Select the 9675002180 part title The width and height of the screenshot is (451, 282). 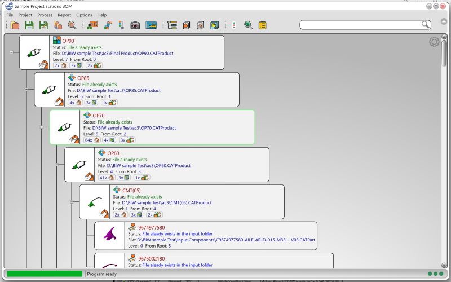coord(152,259)
